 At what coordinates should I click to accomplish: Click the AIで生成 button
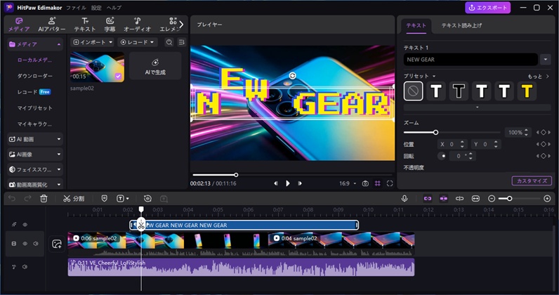tap(155, 66)
